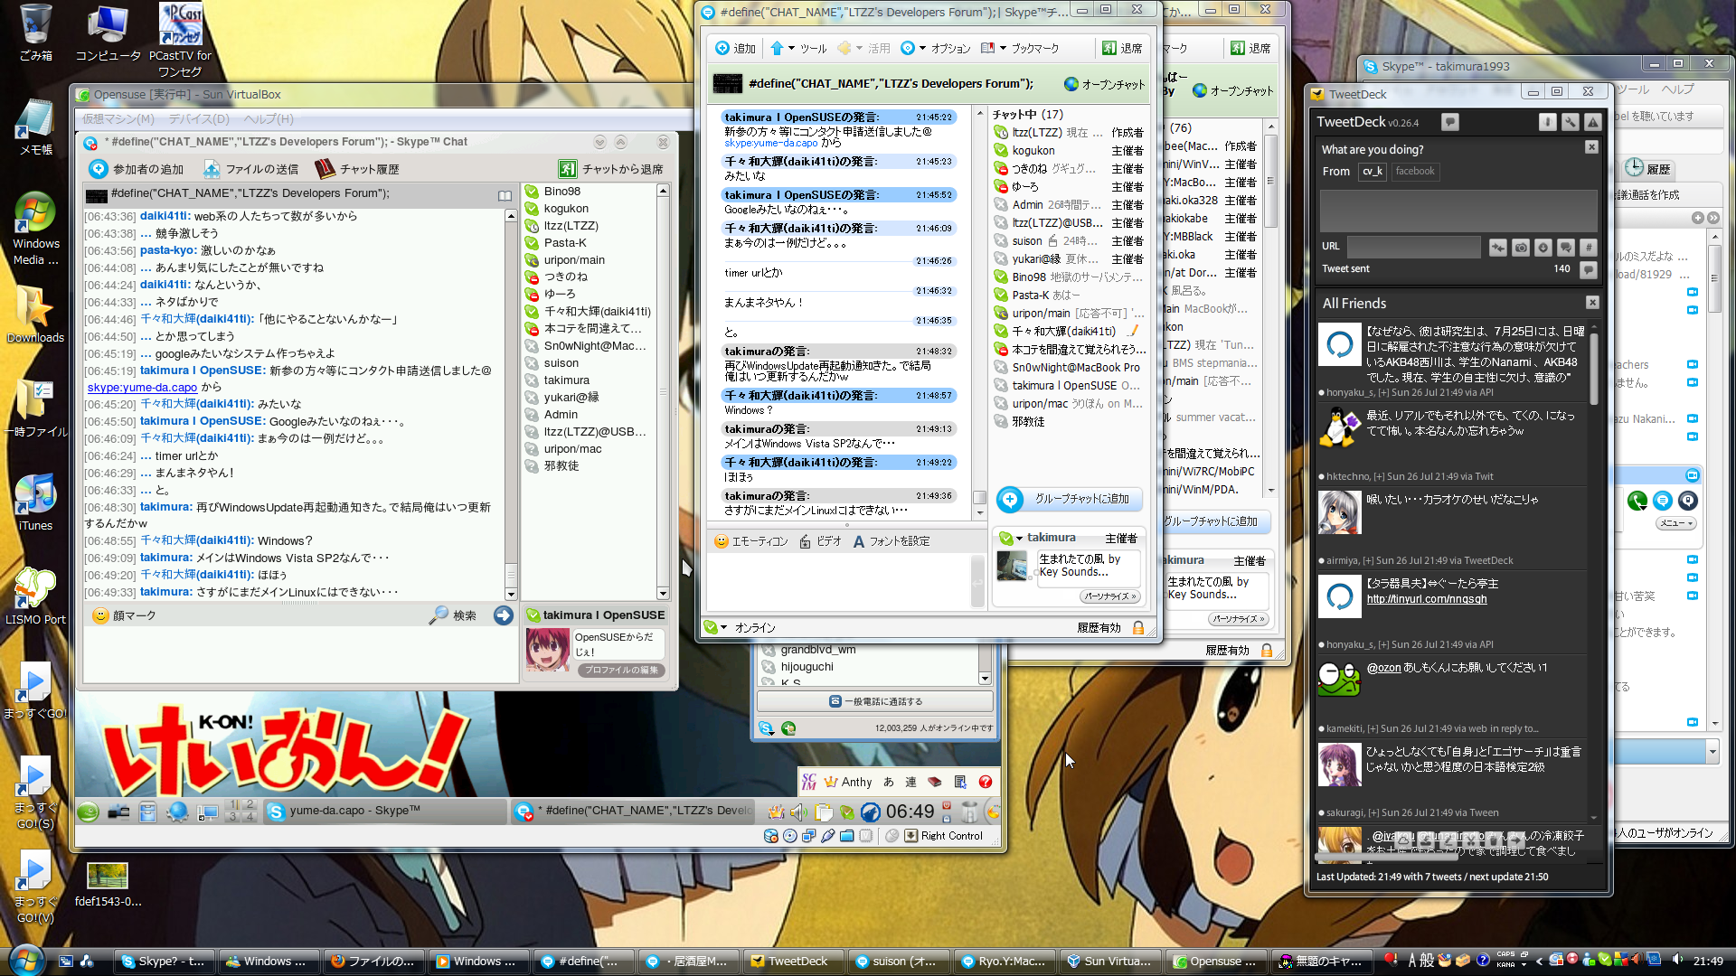
Task: Click openSUSE green menu icon in VM panel
Action: (x=88, y=812)
